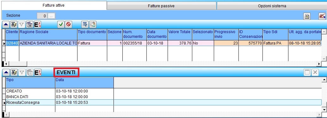Open card view icon in invoices toolbar

click(30, 25)
